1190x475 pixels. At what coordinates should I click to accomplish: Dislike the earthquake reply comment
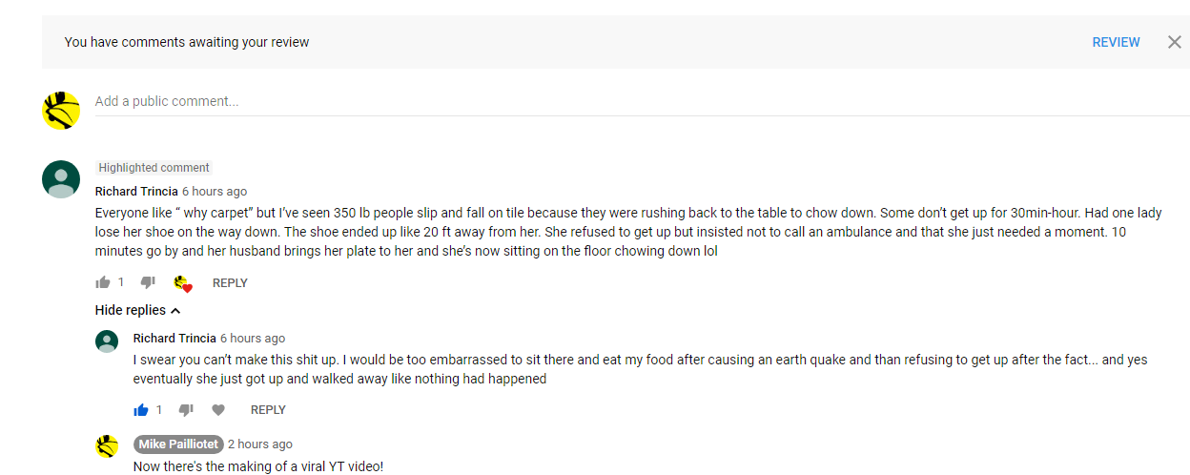[x=186, y=410]
